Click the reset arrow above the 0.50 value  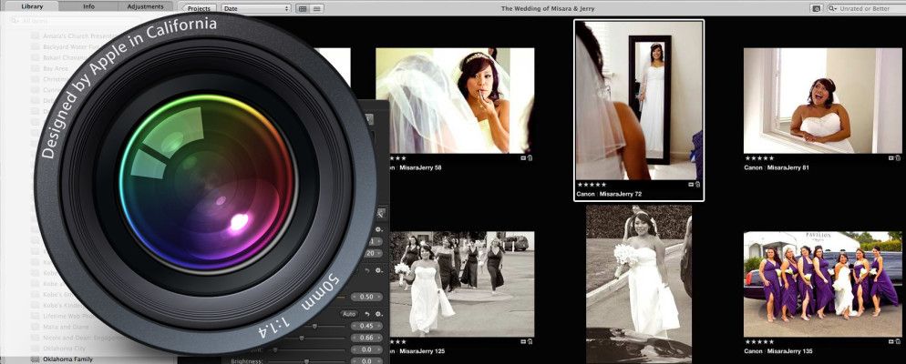pos(366,270)
